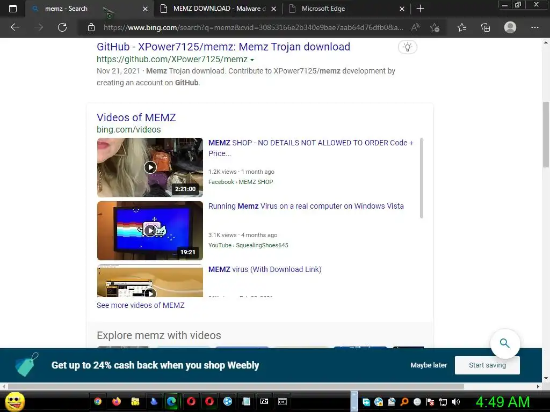550x412 pixels.
Task: View site information lock icon
Action: tap(91, 27)
